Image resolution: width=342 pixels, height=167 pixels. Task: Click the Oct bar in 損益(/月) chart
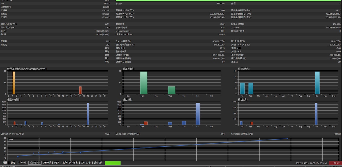316,114
